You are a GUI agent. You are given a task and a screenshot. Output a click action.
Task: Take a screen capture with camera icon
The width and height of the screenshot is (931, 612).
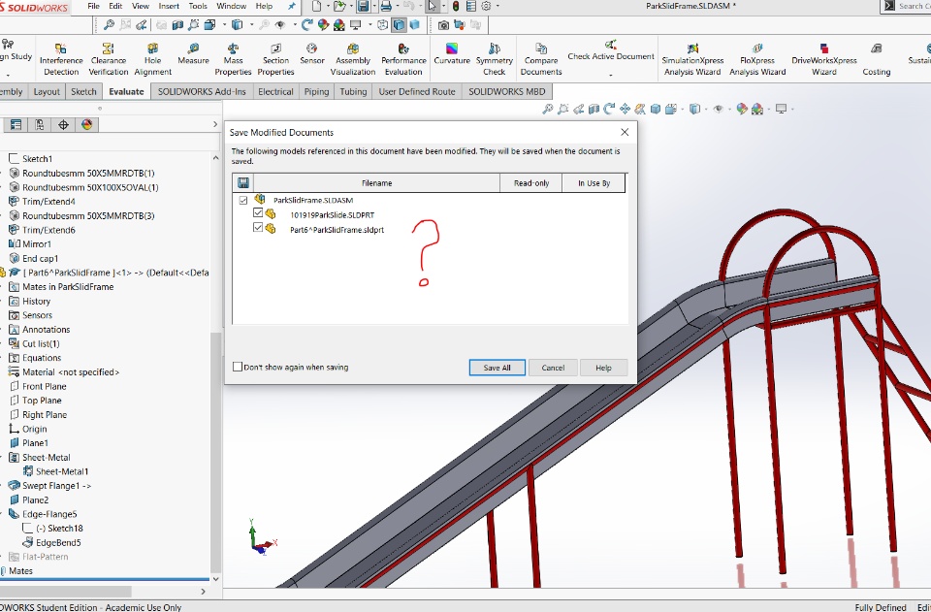pos(443,25)
